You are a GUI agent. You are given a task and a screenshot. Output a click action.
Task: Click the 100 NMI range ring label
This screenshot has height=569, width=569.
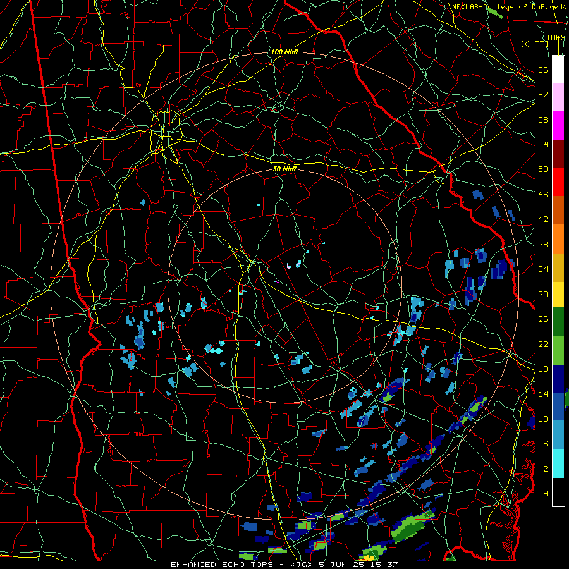[x=284, y=52]
